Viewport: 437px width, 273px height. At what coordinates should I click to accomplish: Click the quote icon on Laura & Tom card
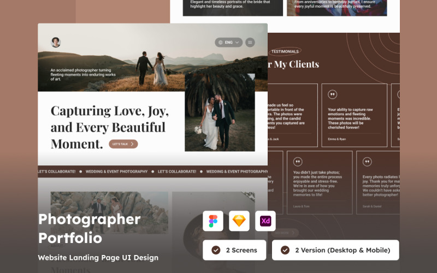click(x=298, y=162)
